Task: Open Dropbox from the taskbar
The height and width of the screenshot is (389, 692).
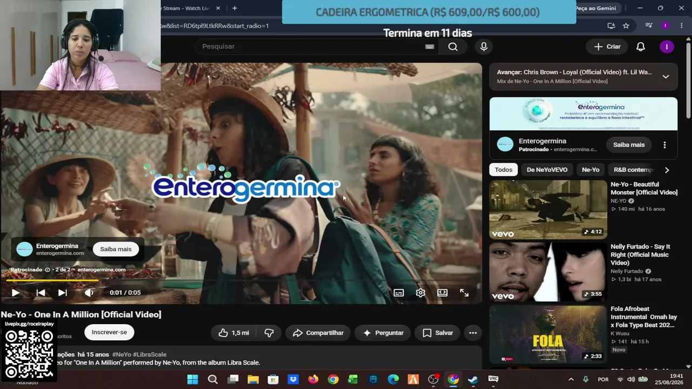Action: 293,379
